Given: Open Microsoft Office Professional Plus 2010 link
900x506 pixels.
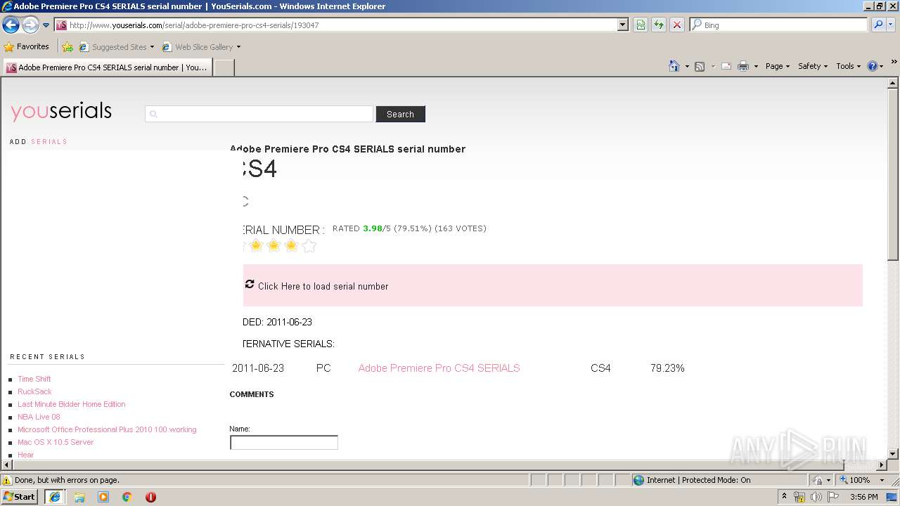Looking at the screenshot, I should coord(107,429).
